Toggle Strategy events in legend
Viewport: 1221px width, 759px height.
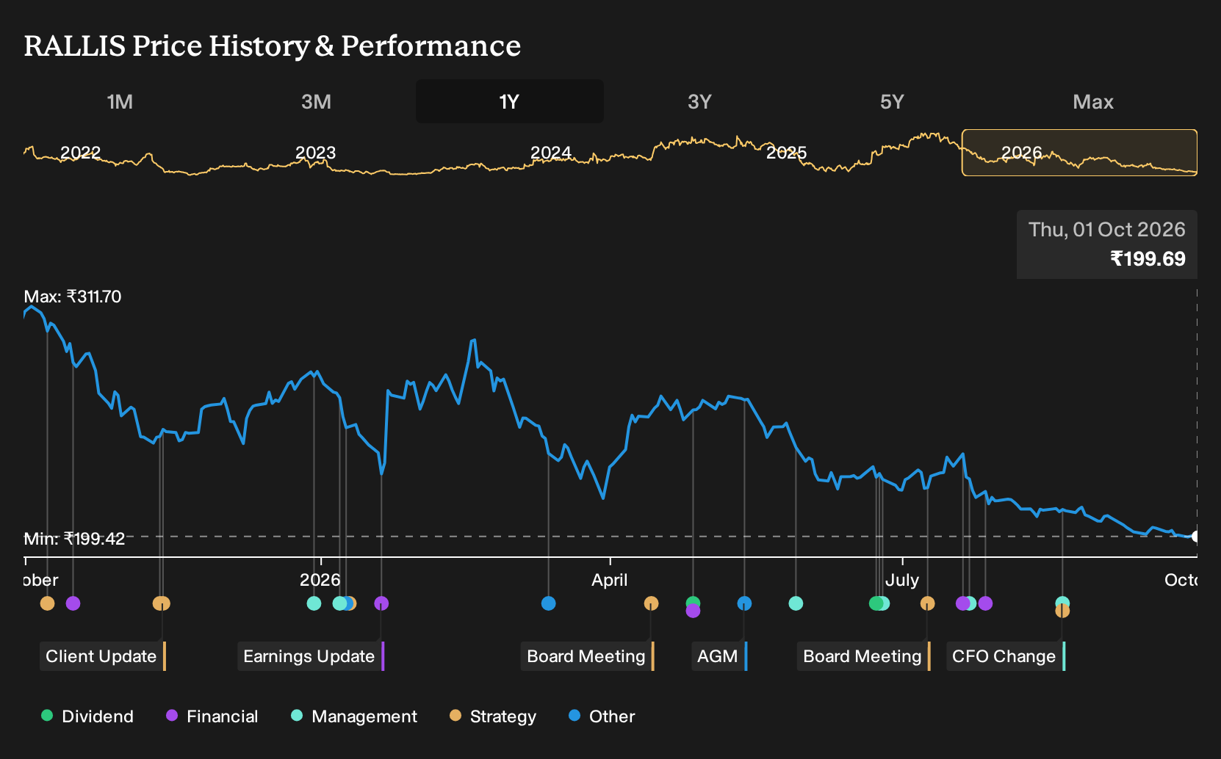493,716
